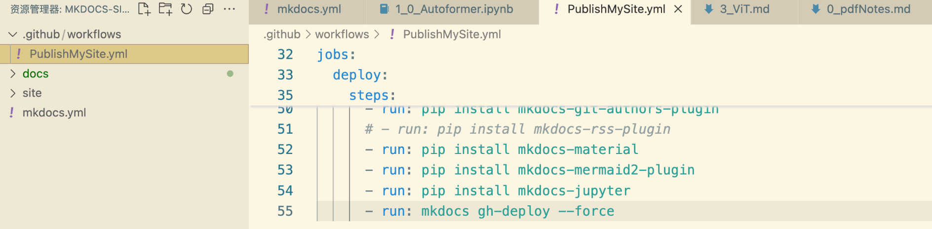Click the notebook icon on Autoformer tab

pyautogui.click(x=384, y=9)
